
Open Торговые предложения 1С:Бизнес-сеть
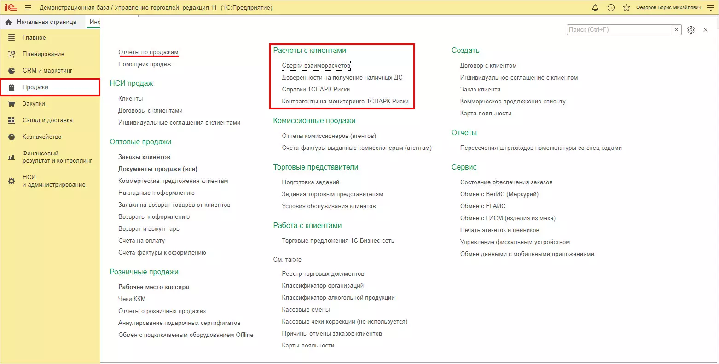click(x=338, y=241)
